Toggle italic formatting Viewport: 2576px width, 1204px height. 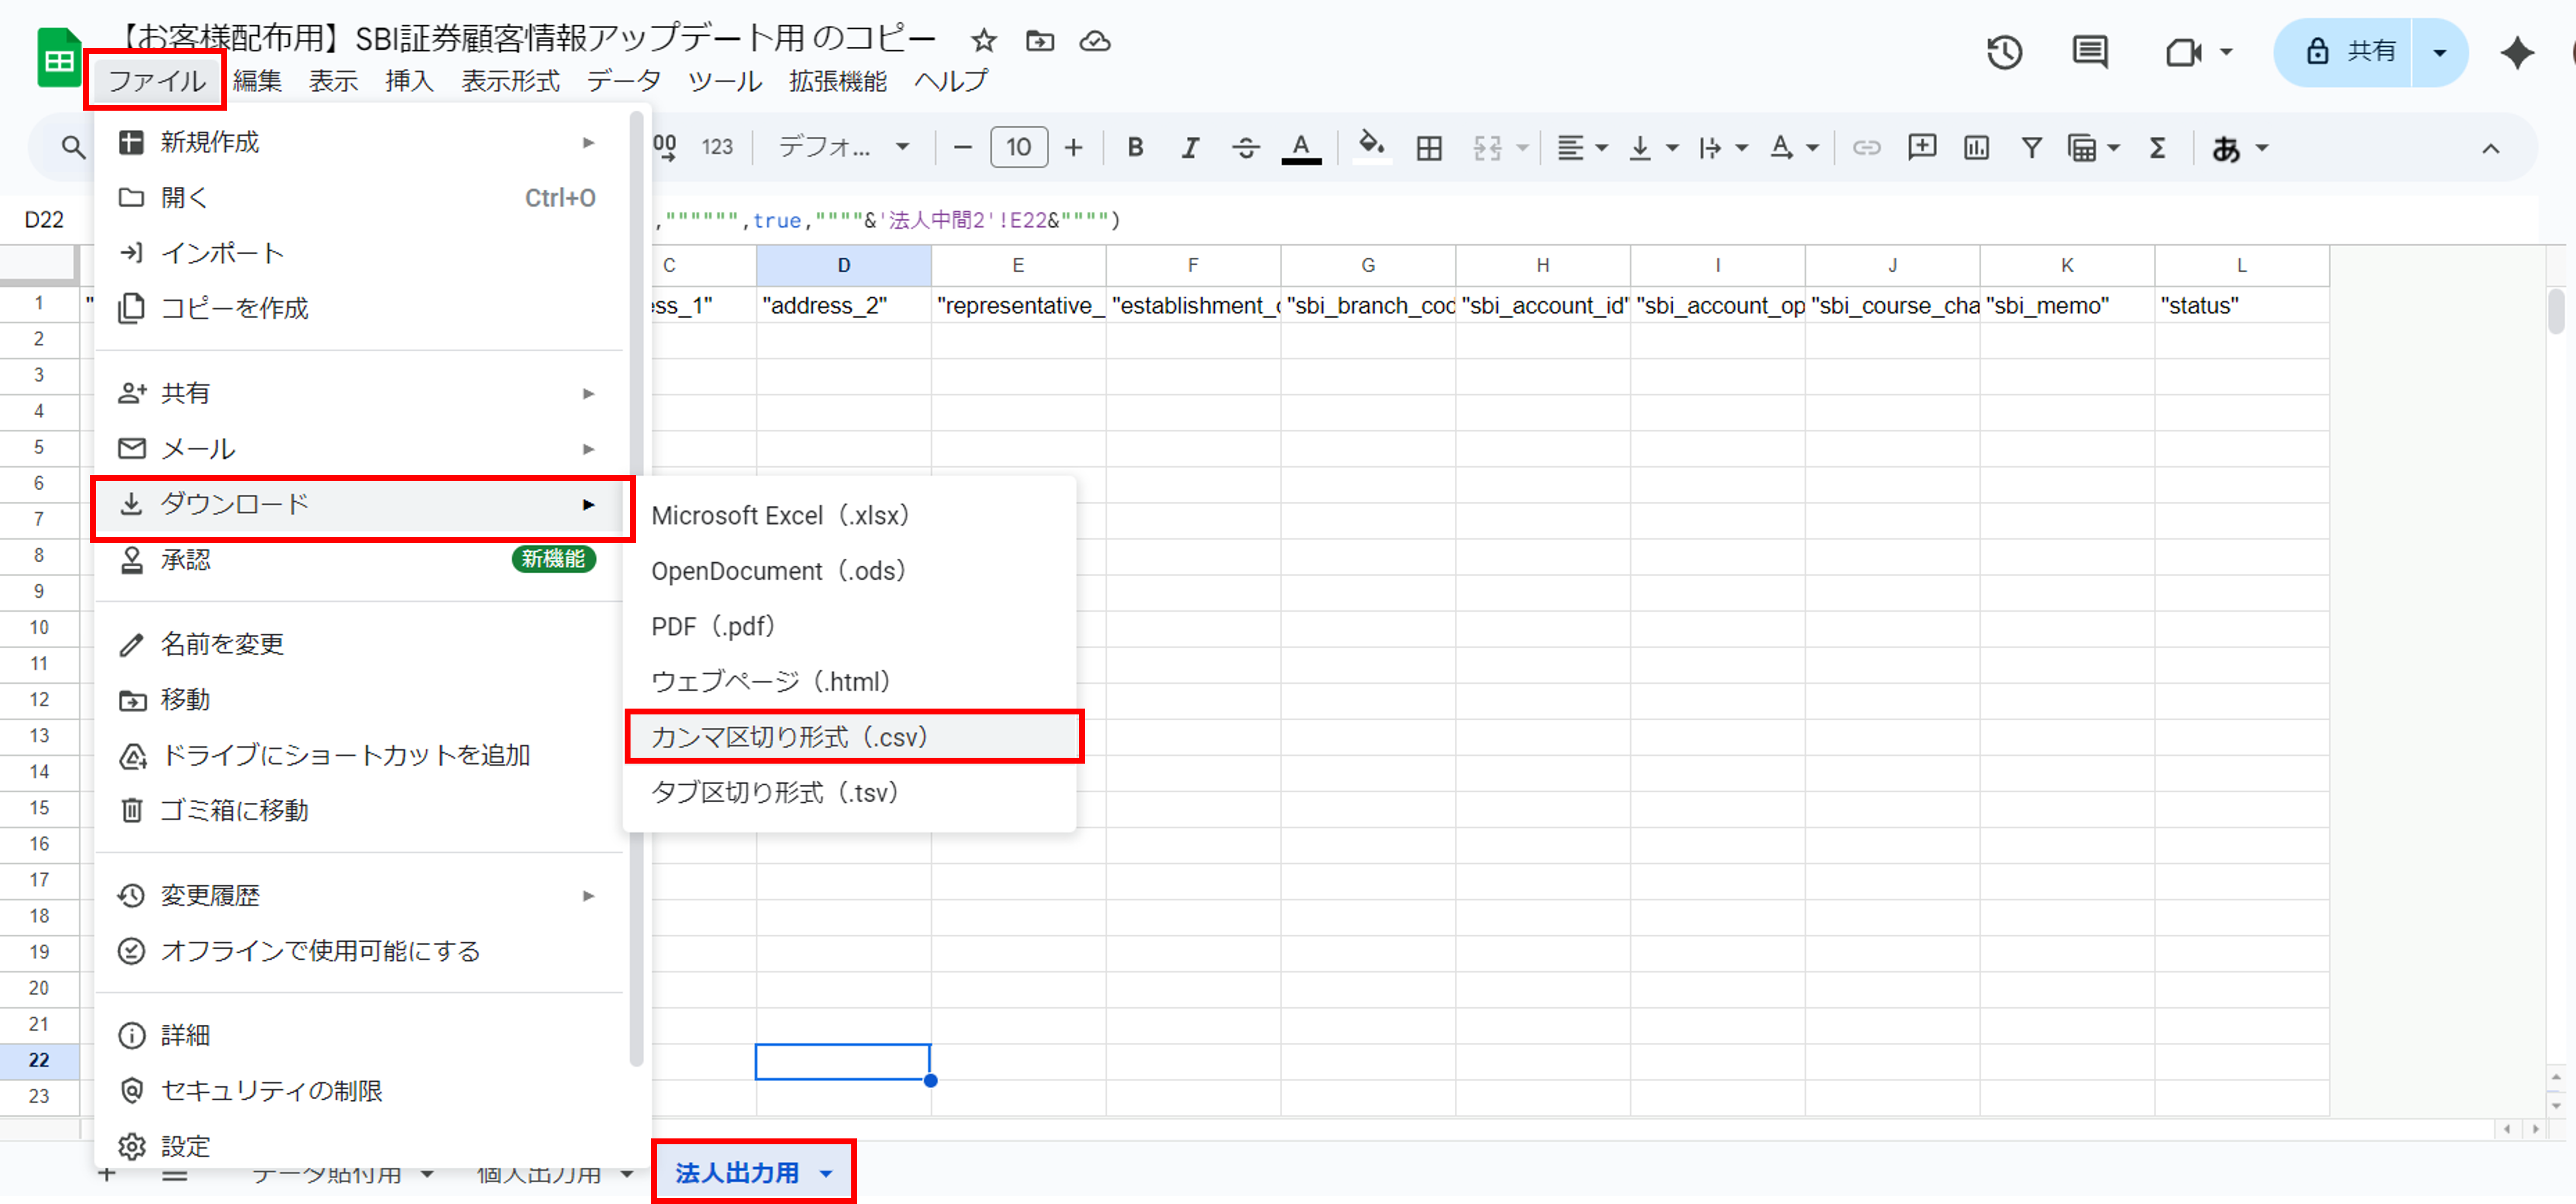pos(1190,148)
